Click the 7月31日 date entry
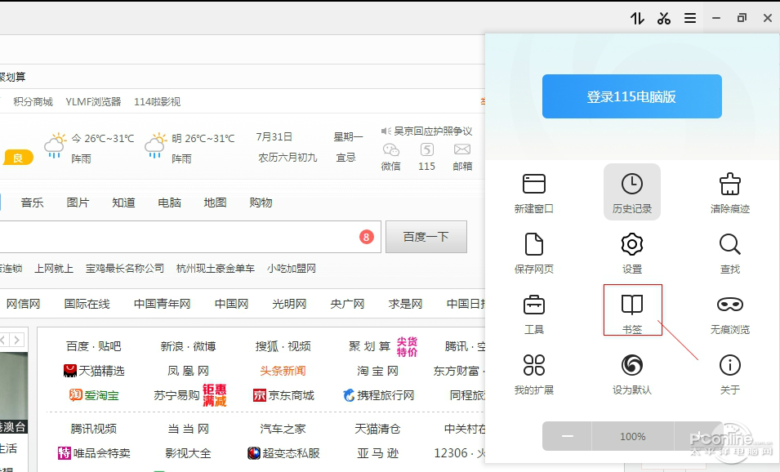This screenshot has width=780, height=472. coord(274,136)
